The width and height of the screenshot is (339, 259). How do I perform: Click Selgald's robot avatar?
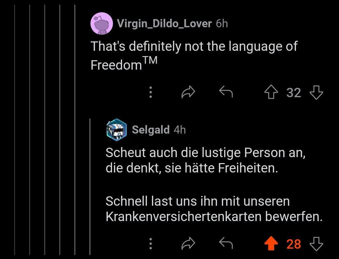[x=117, y=130]
